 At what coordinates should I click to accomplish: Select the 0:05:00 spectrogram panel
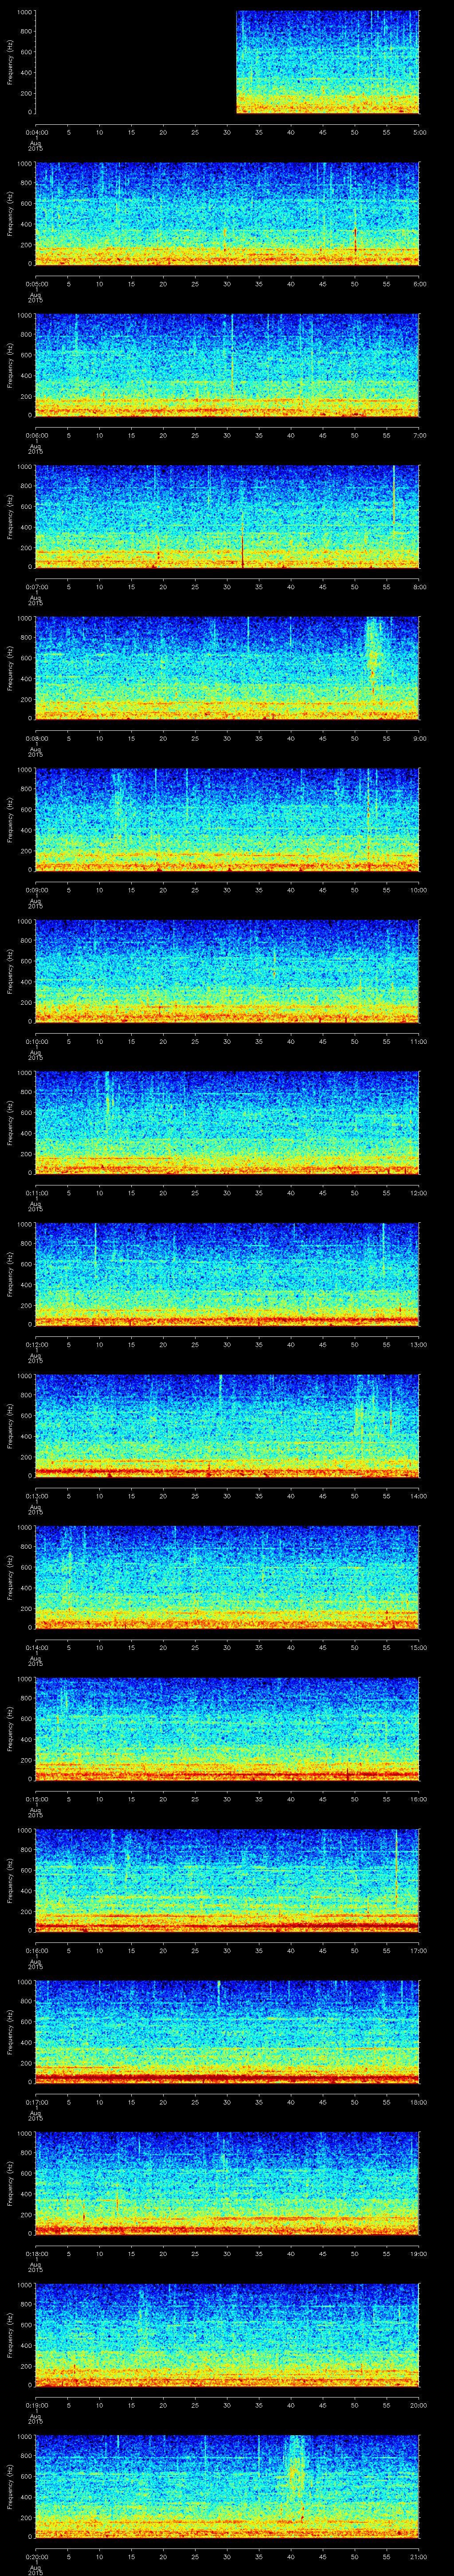coord(227,214)
